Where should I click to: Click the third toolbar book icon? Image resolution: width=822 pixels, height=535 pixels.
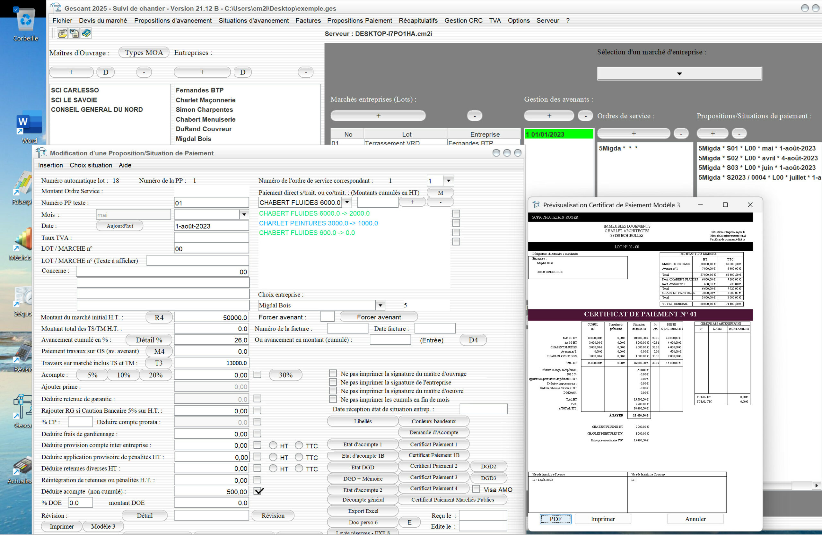tap(86, 33)
